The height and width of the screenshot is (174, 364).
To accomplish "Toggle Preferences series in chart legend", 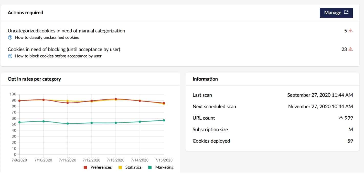I will [x=98, y=167].
